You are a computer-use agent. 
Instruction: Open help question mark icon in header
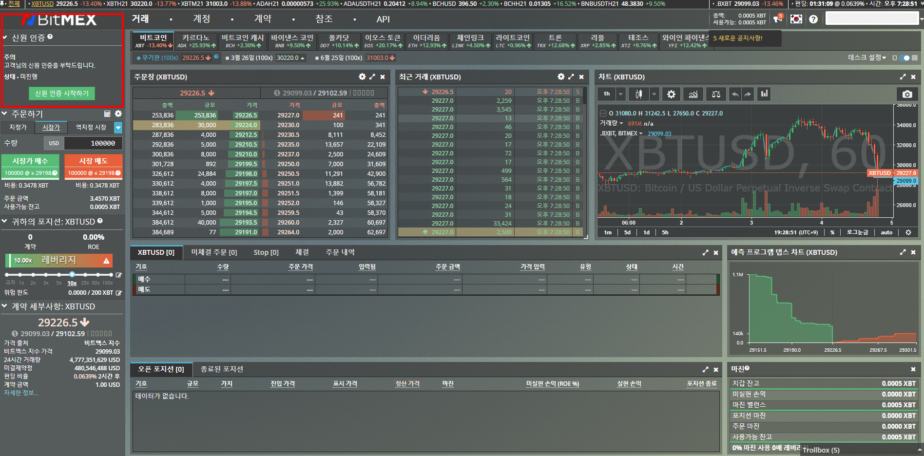tap(813, 19)
